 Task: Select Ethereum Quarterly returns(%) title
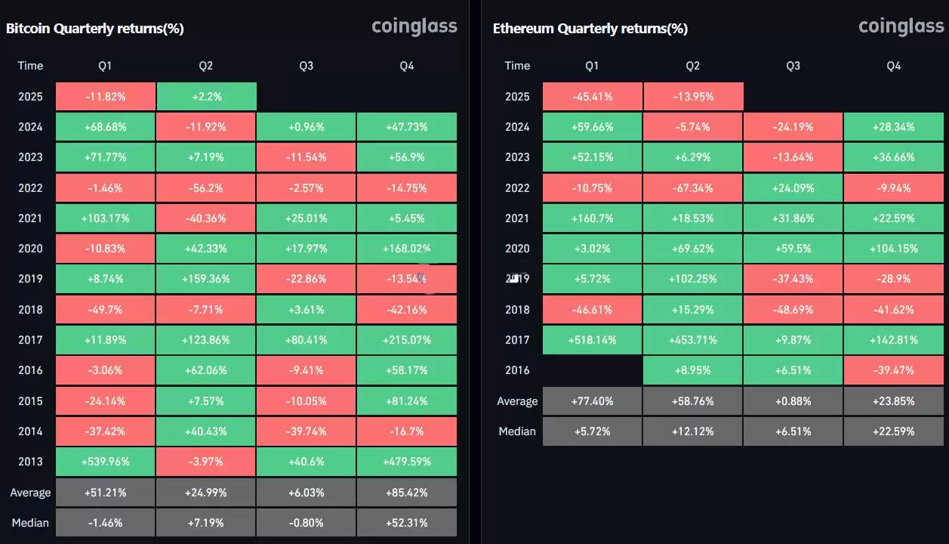pyautogui.click(x=590, y=29)
